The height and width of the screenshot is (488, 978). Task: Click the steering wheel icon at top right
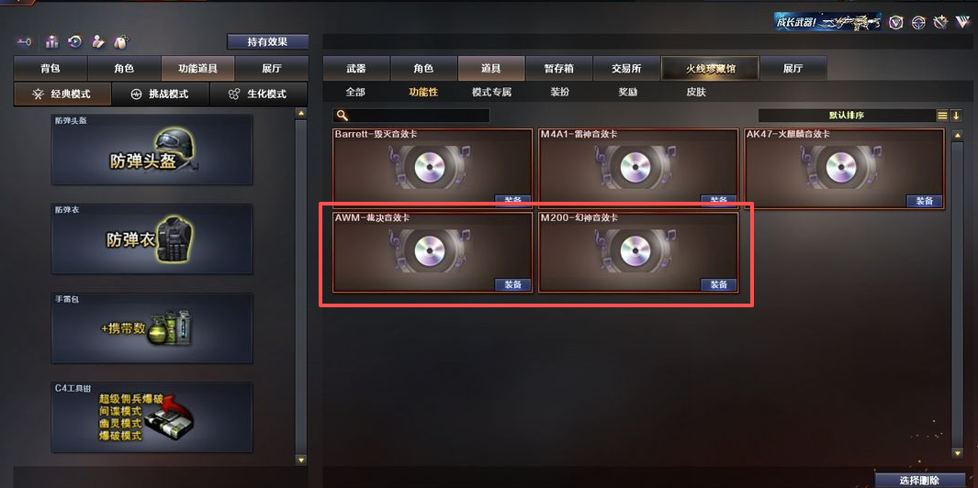tap(917, 22)
